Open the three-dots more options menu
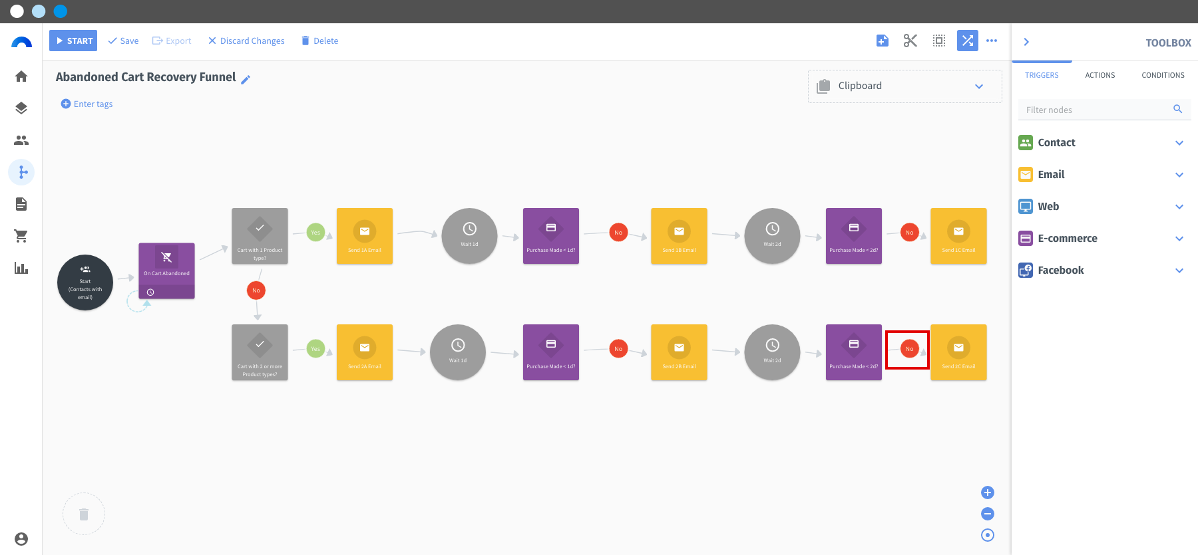The height and width of the screenshot is (555, 1198). 992,41
